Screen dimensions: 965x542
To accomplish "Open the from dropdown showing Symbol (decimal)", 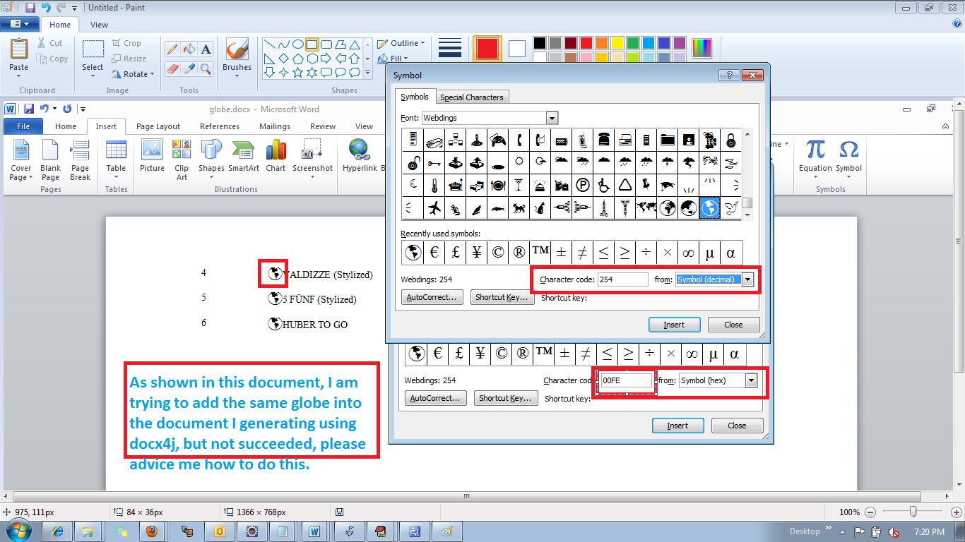I will pos(747,279).
